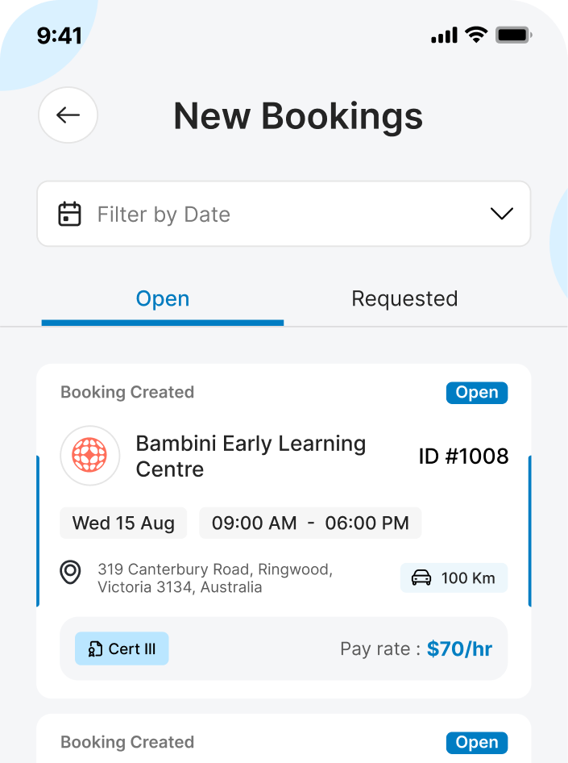Click the certificate icon in Cert III badge
The height and width of the screenshot is (763, 568).
95,649
